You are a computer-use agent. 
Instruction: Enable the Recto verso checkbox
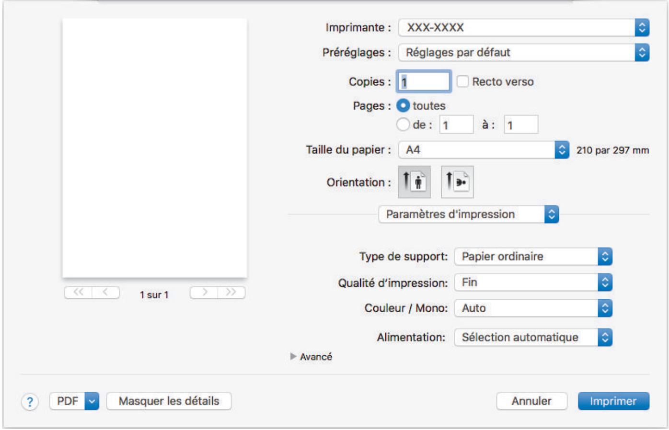tap(462, 81)
